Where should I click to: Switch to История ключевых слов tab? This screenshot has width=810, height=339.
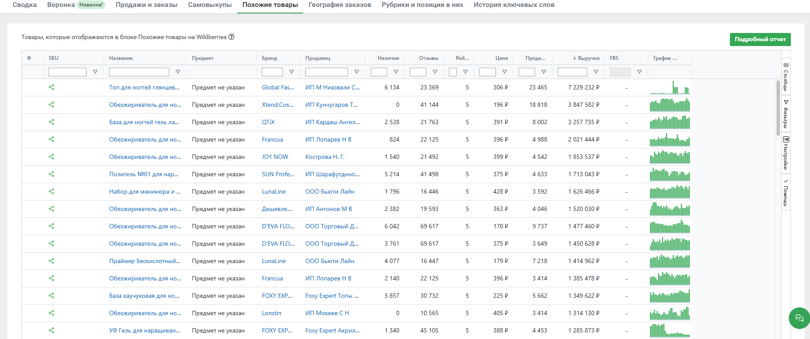[514, 5]
